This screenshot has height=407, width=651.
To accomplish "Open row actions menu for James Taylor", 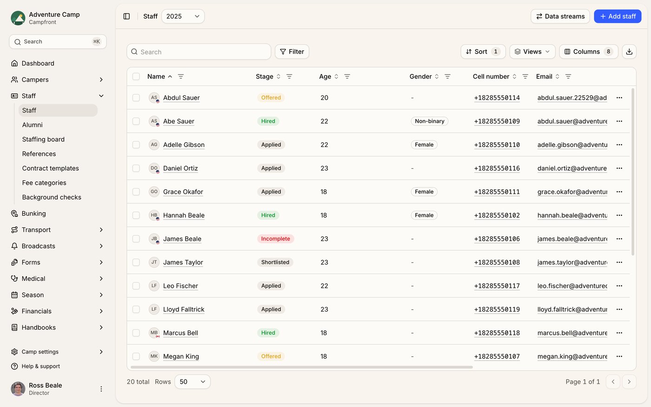I will pyautogui.click(x=619, y=262).
